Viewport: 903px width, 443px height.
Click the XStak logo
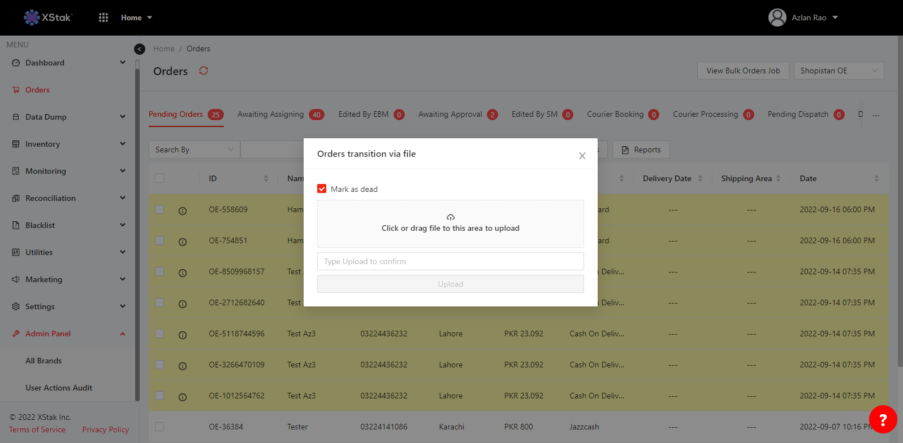pyautogui.click(x=48, y=17)
